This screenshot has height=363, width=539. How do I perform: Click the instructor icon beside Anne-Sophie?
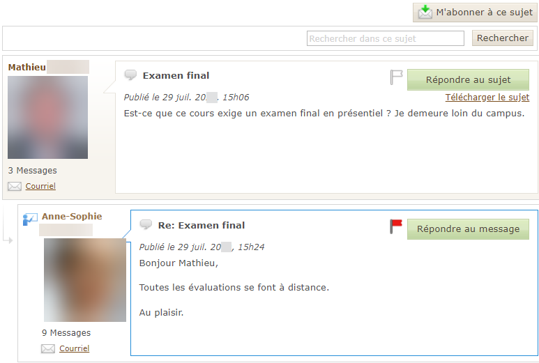tap(30, 219)
